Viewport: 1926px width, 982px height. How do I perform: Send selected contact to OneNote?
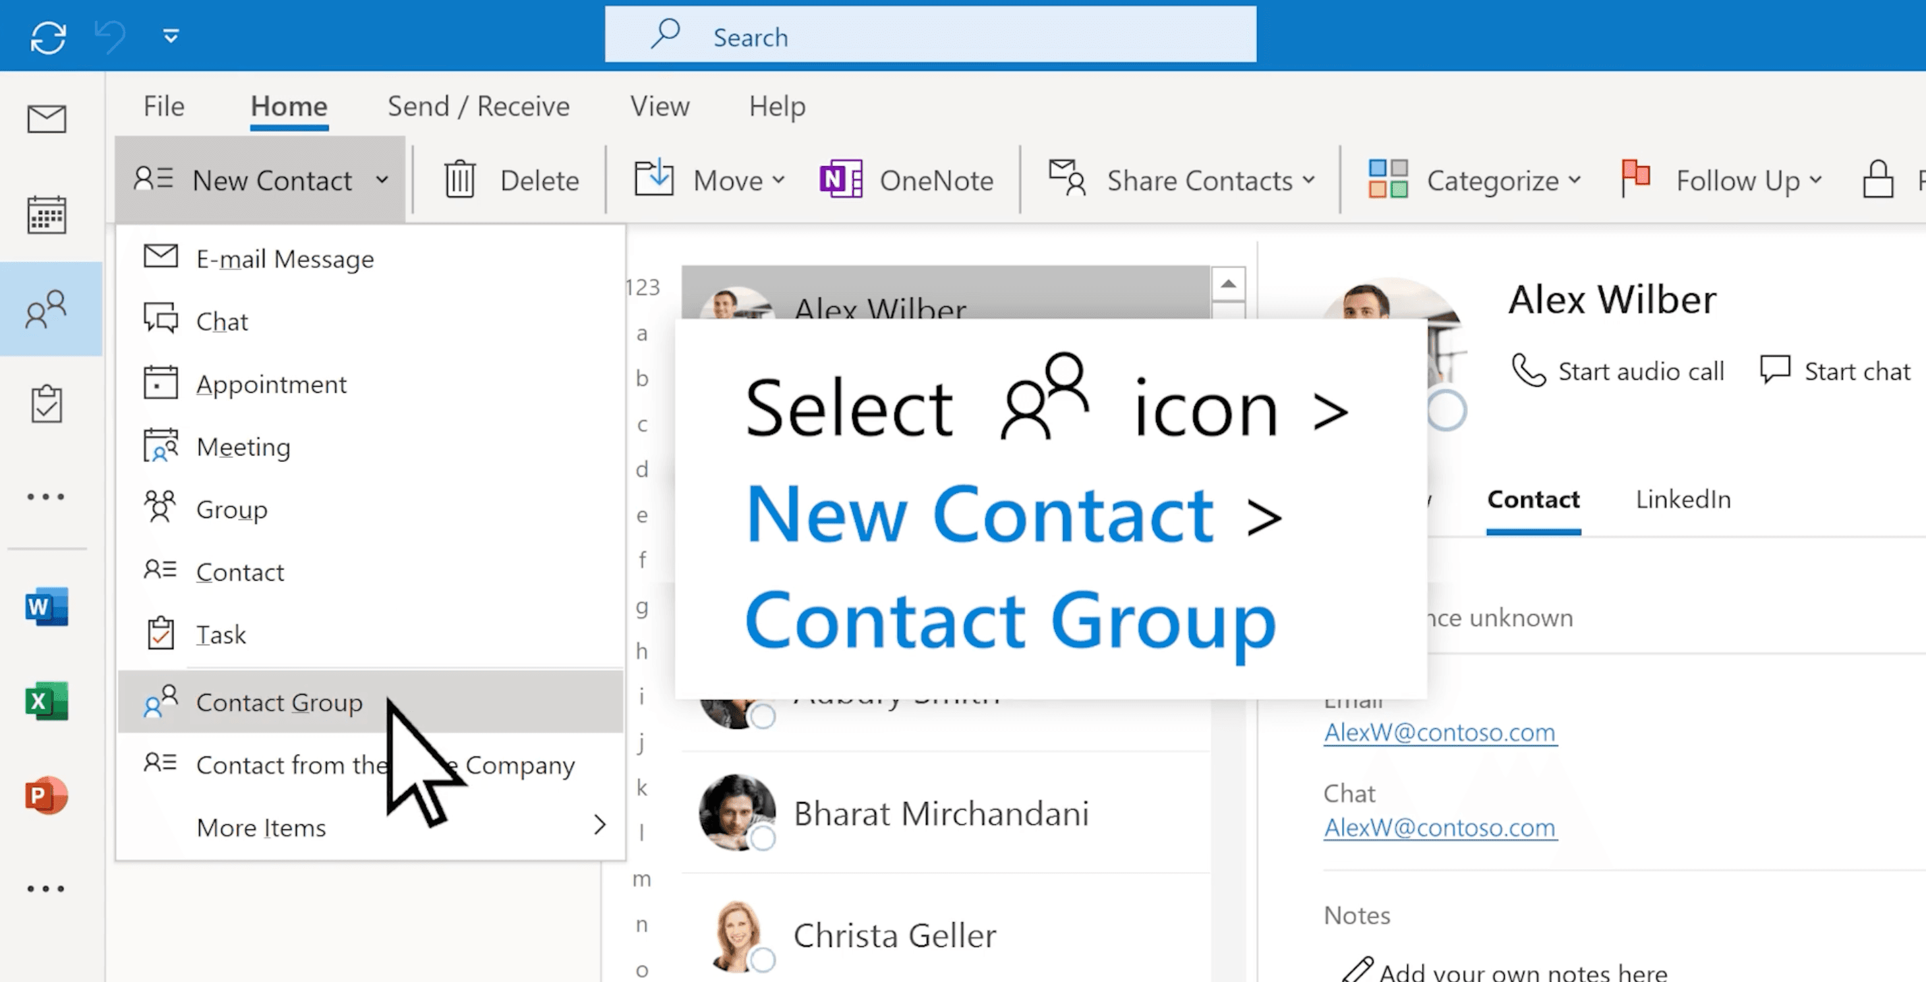(906, 180)
